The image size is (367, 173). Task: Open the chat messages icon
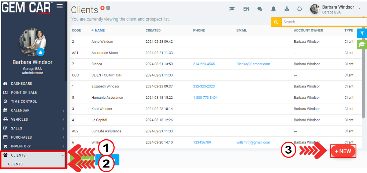click(x=260, y=9)
